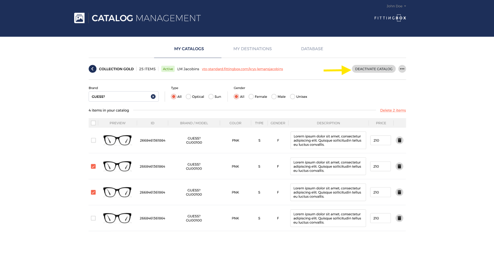
Task: Open the vto-standard.fittingbox.com catalog link
Action: pos(242,69)
